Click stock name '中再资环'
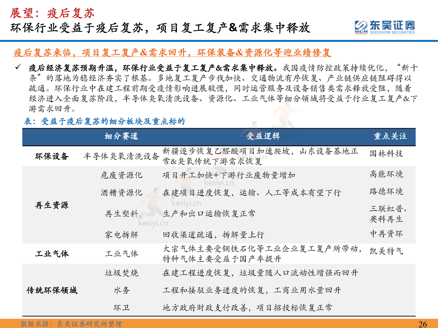438x328 pixels. [x=386, y=234]
